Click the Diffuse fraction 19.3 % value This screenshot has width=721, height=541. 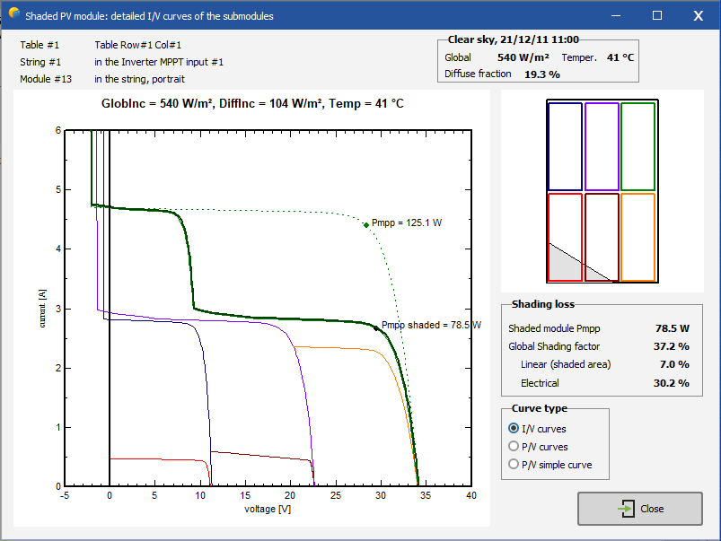(542, 74)
